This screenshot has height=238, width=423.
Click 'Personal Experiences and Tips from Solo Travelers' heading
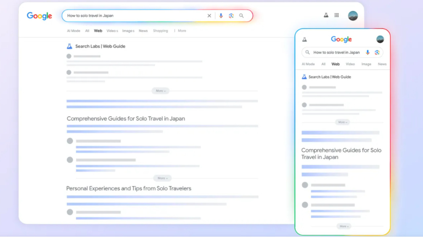click(x=129, y=188)
